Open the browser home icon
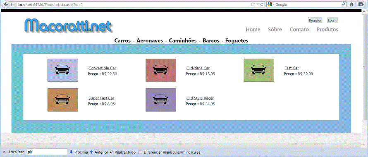 pyautogui.click(x=351, y=4)
